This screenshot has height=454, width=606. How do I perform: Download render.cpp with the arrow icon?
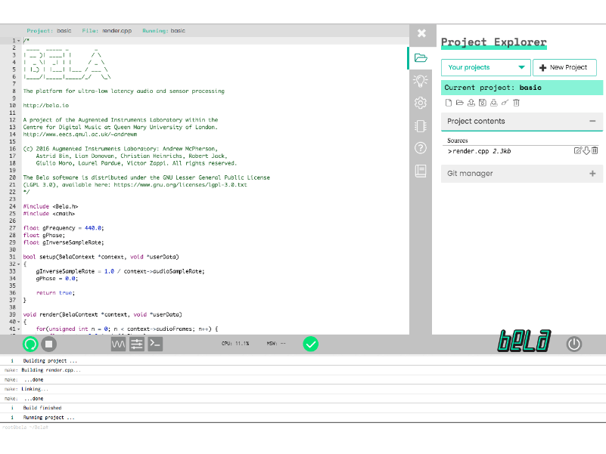point(586,151)
